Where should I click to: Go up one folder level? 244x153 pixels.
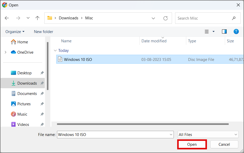coord(37,18)
